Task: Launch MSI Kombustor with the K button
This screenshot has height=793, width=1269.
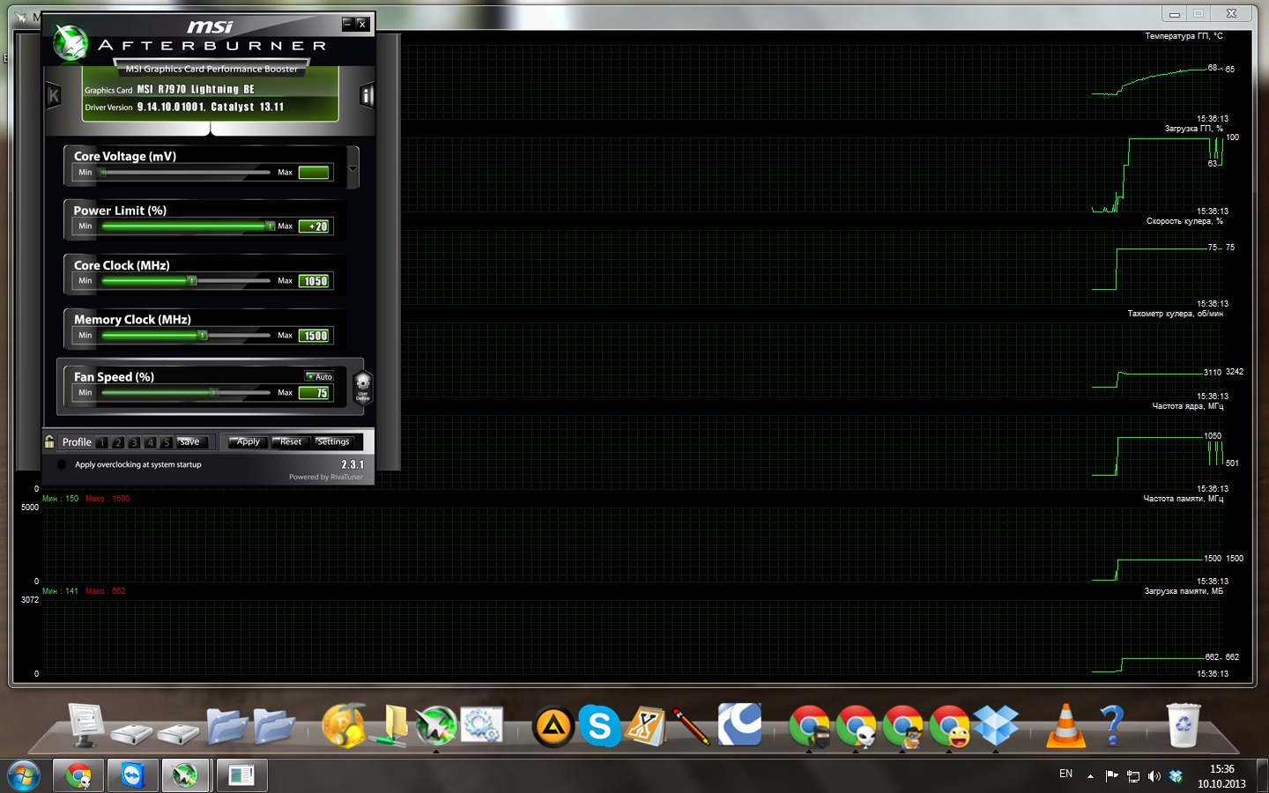Action: tap(54, 95)
